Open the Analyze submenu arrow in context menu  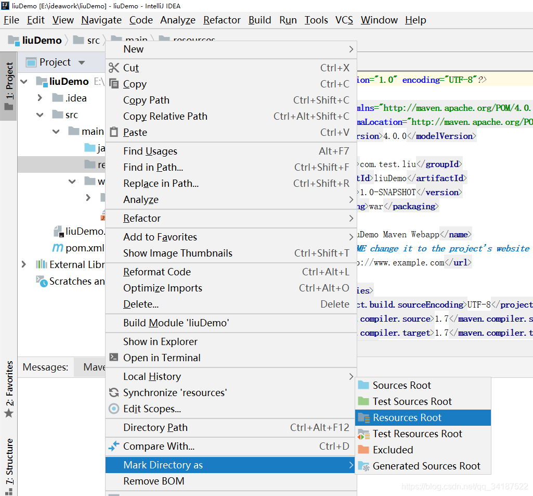coord(351,200)
